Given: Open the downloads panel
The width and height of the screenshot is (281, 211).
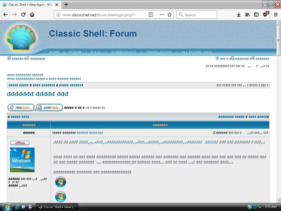Looking at the screenshot, I should (239, 15).
